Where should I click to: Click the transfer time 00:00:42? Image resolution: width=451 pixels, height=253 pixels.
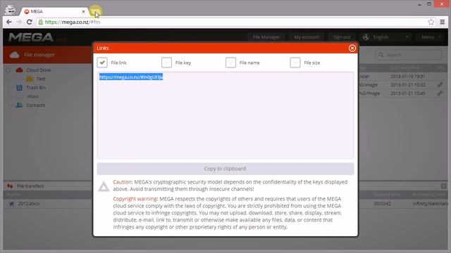(382, 203)
